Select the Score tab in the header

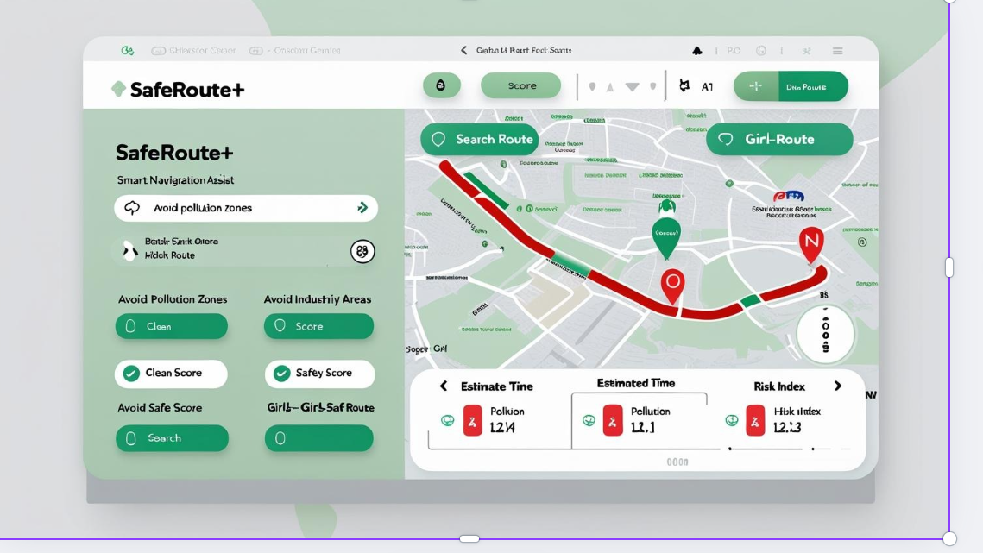(521, 85)
